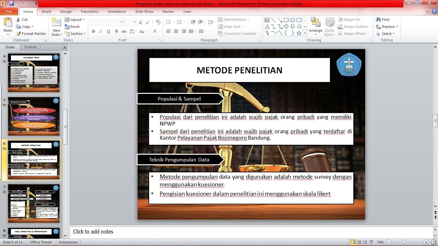The width and height of the screenshot is (438, 246).
Task: Select the Text Box shape in shapes gallery
Action: pyautogui.click(x=267, y=20)
